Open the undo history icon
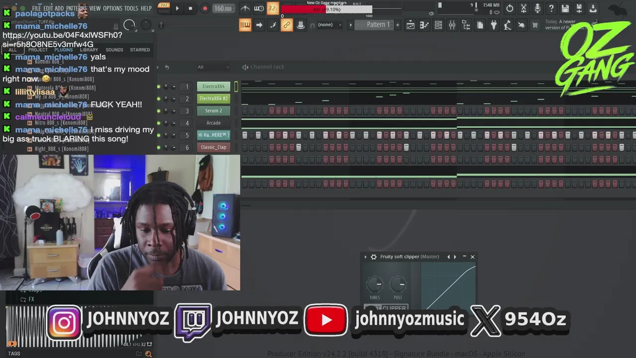The height and width of the screenshot is (358, 636). tap(510, 8)
